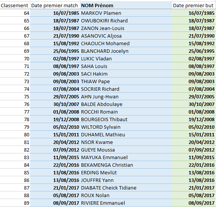Select ranking cell 64
216x207 pixels.
15,13
